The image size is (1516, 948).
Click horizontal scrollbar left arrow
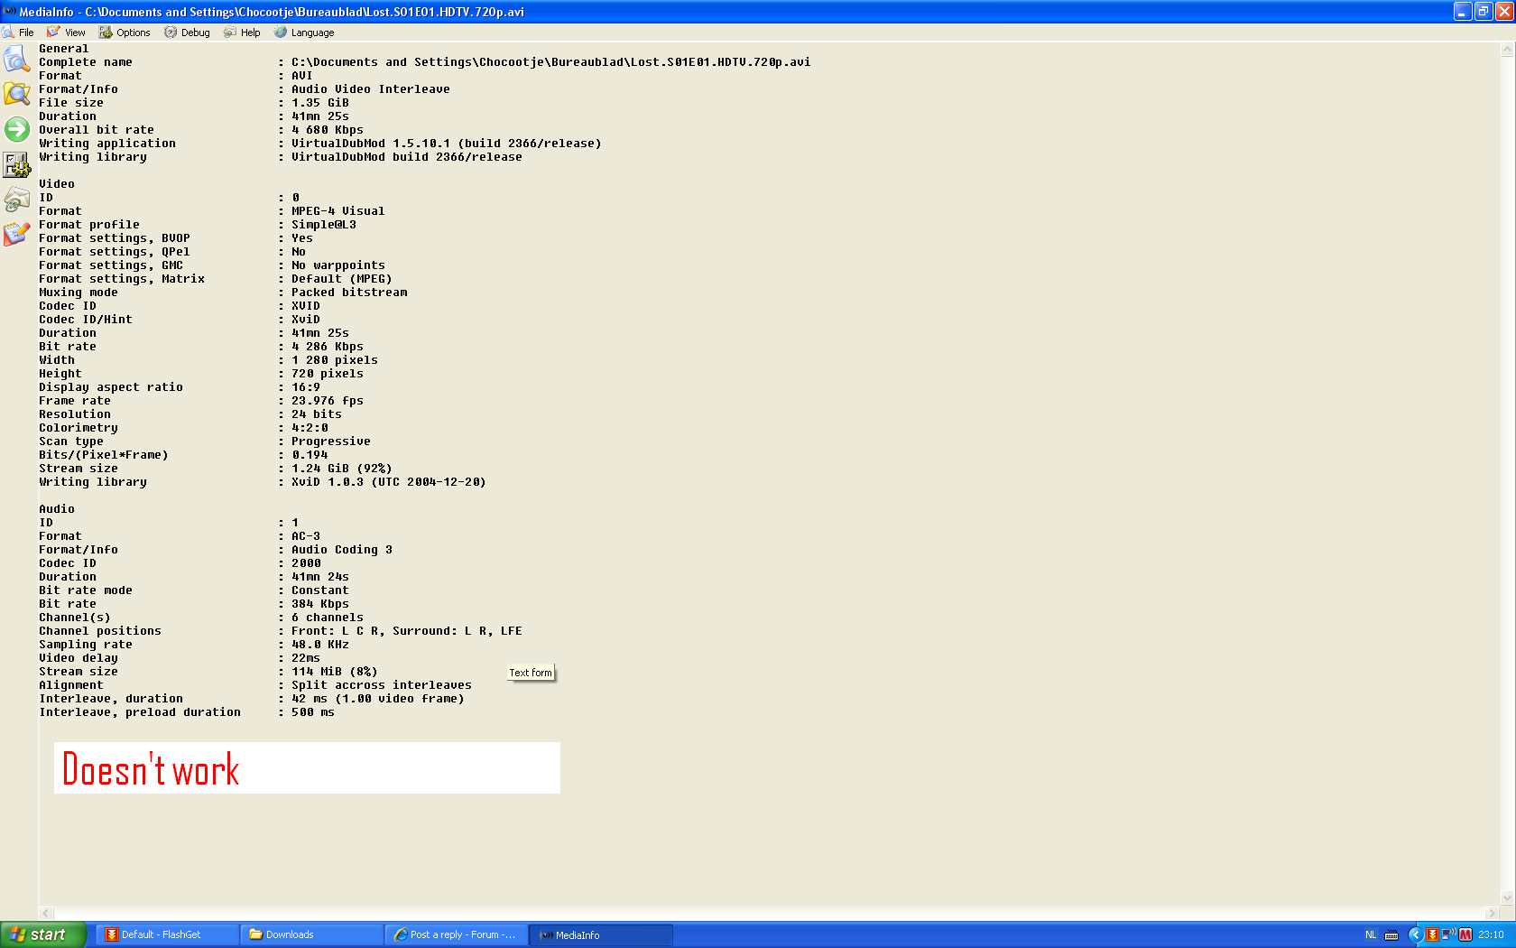tap(47, 913)
